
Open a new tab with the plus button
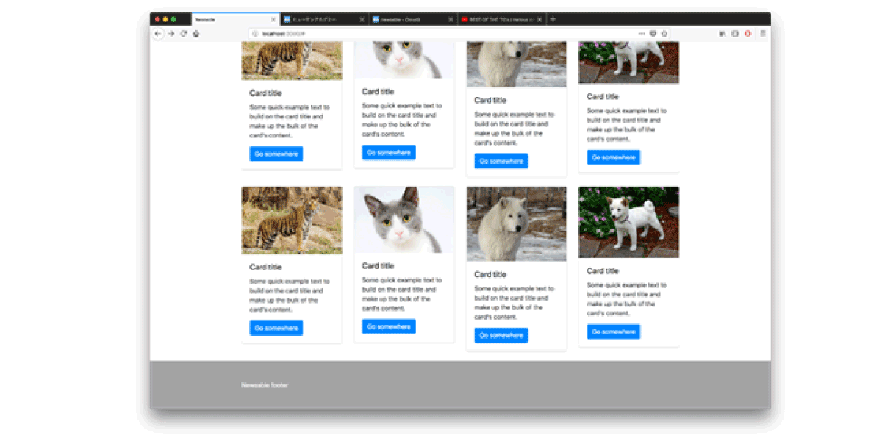point(553,19)
